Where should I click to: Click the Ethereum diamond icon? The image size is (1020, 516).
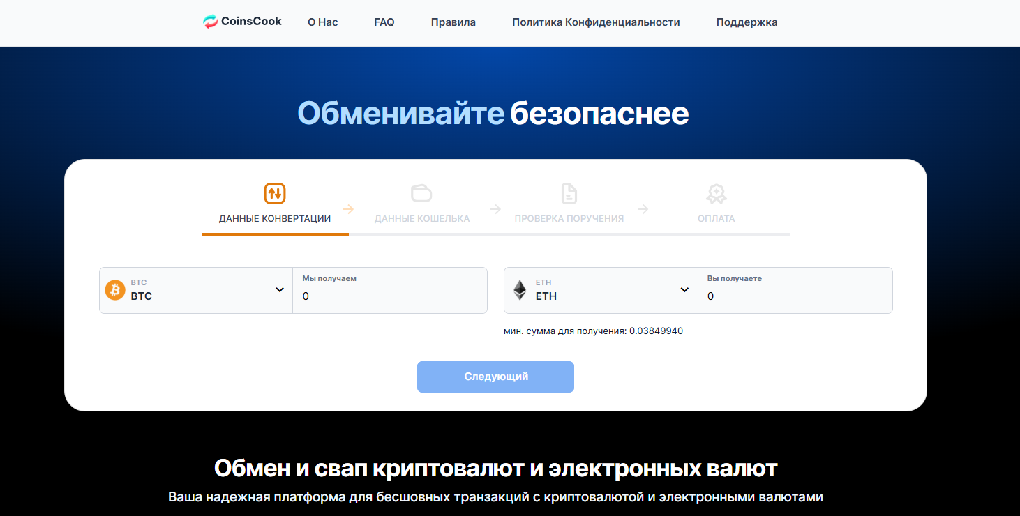520,290
